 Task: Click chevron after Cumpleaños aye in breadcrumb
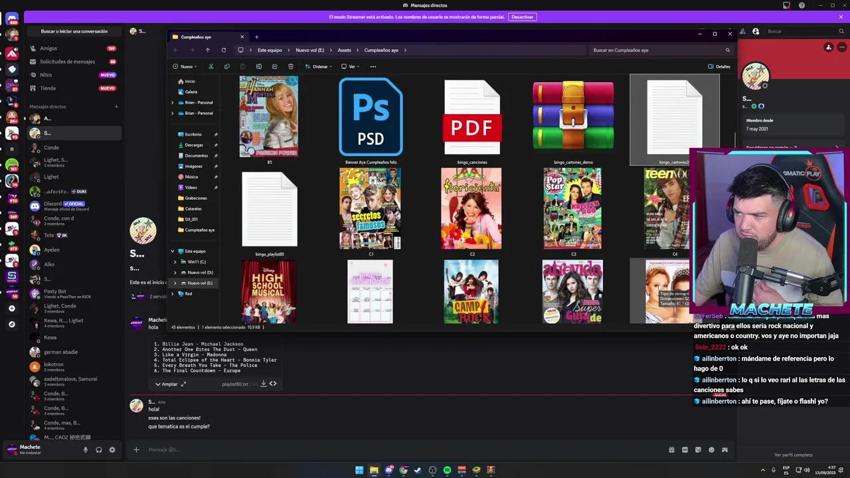(x=405, y=50)
